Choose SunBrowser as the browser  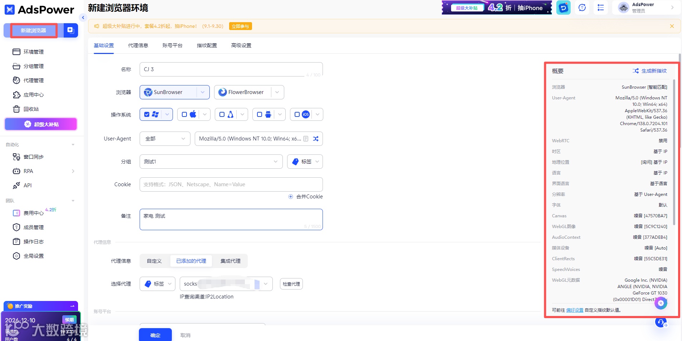(x=168, y=92)
